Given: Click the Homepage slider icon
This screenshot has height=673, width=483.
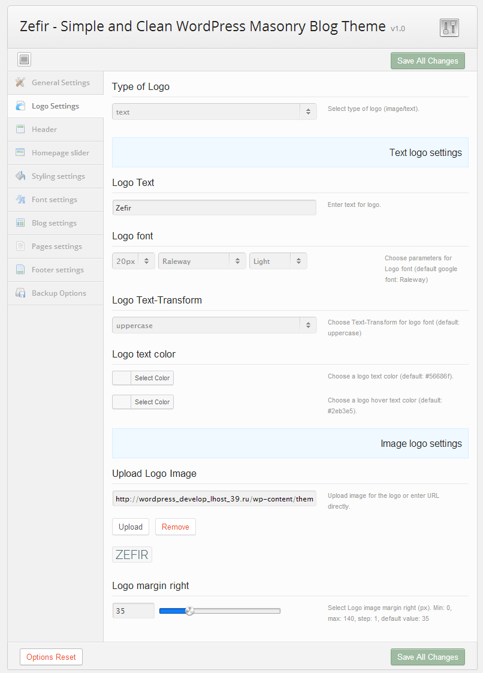Looking at the screenshot, I should pyautogui.click(x=20, y=153).
